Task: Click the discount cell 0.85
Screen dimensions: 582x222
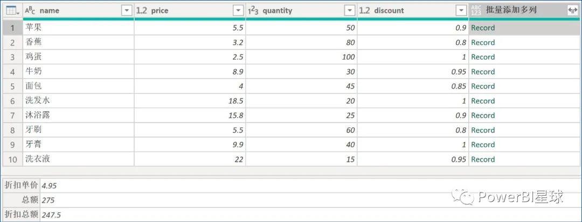Action: [413, 86]
